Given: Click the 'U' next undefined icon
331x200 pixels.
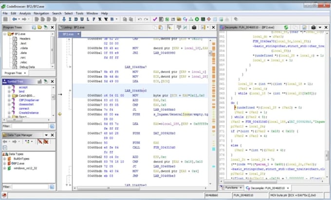Looking at the screenshot, I should click(82, 19).
